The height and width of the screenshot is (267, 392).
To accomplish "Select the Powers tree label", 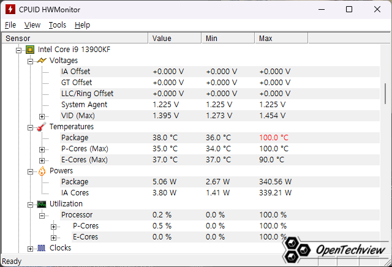I will pos(61,171).
